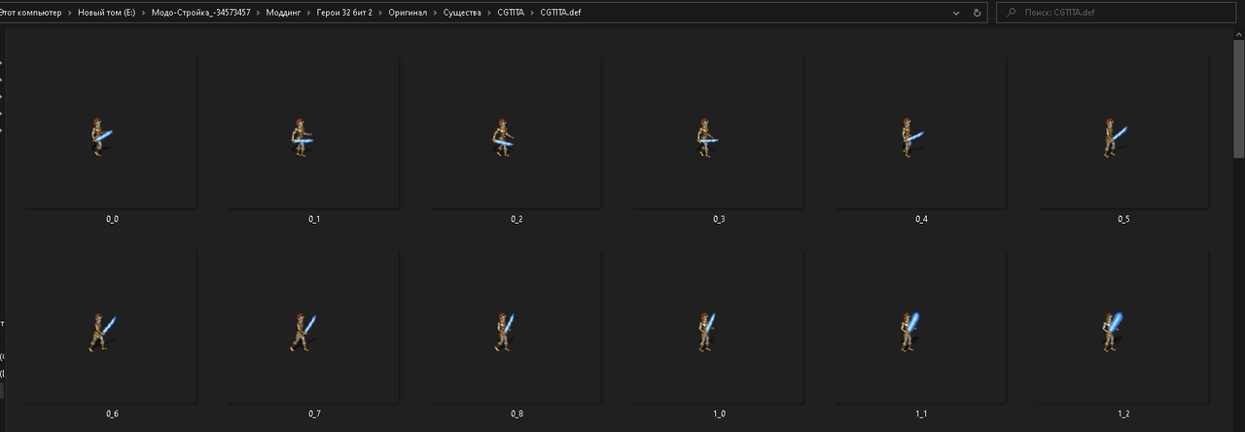1245x432 pixels.
Task: Open thumbnail of frame 0_0
Action: (x=111, y=131)
